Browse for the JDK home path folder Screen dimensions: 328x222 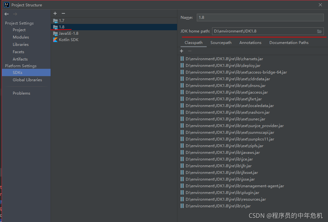(x=319, y=32)
